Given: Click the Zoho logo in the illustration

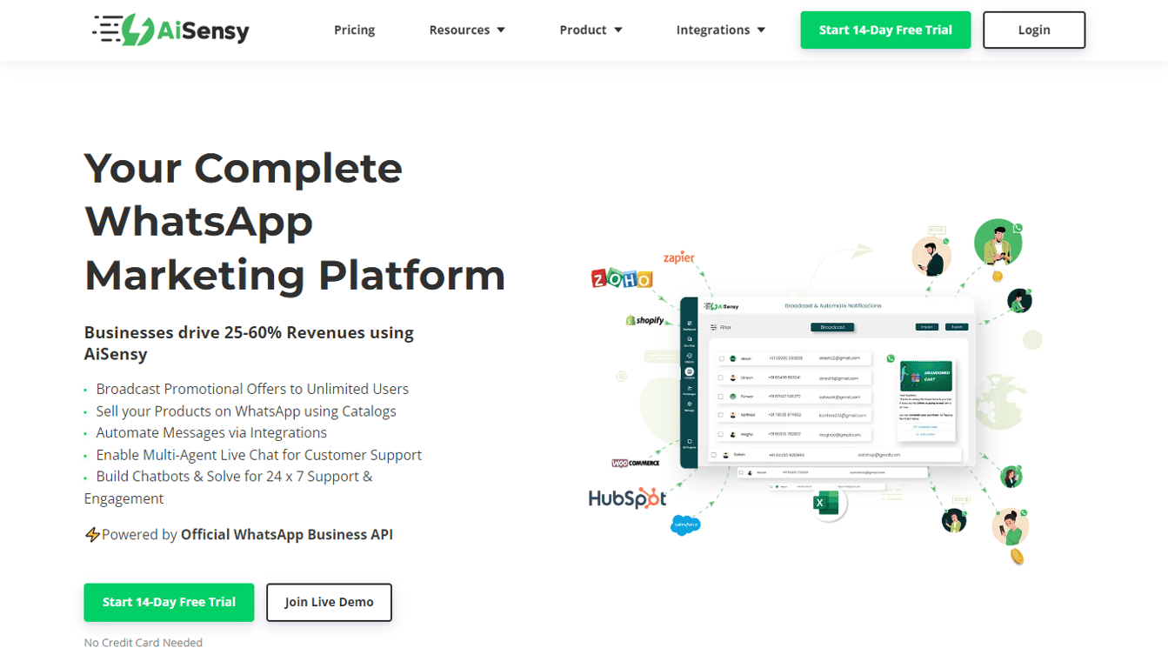Looking at the screenshot, I should [621, 279].
